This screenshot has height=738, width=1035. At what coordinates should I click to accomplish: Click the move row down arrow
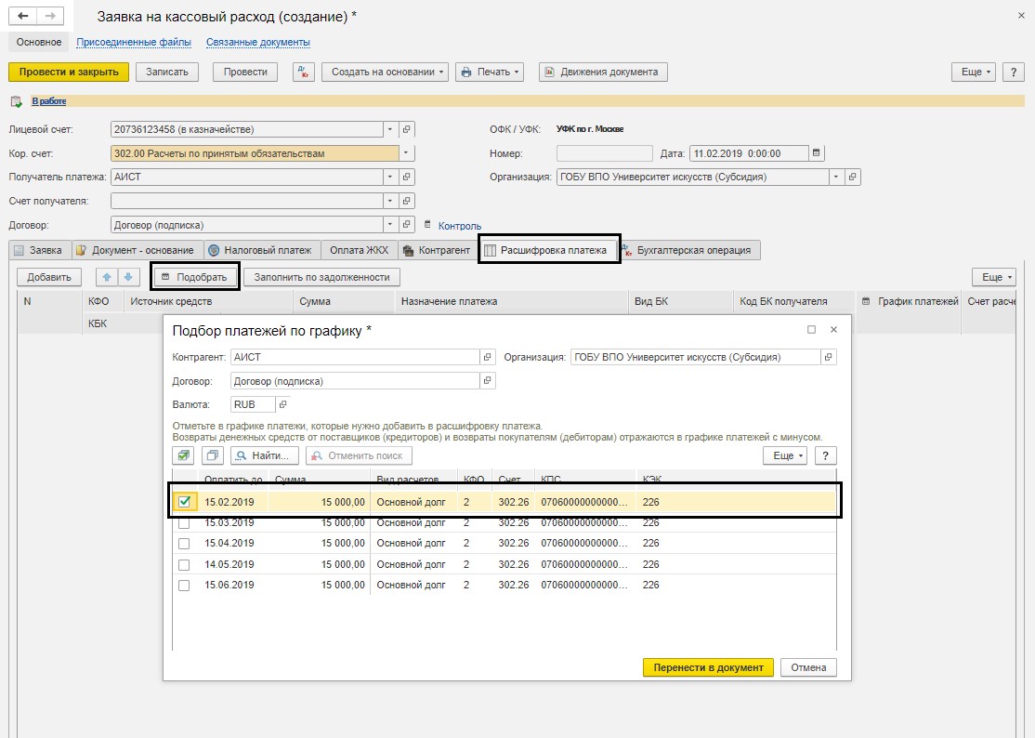(x=128, y=277)
